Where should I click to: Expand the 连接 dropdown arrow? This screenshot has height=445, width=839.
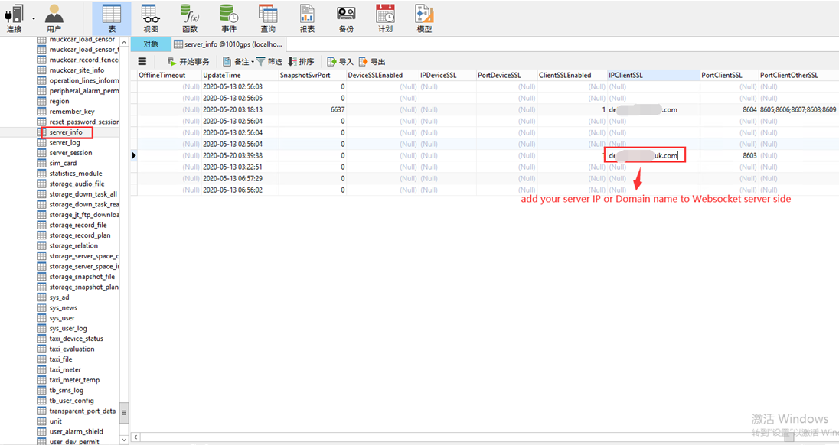pyautogui.click(x=33, y=18)
